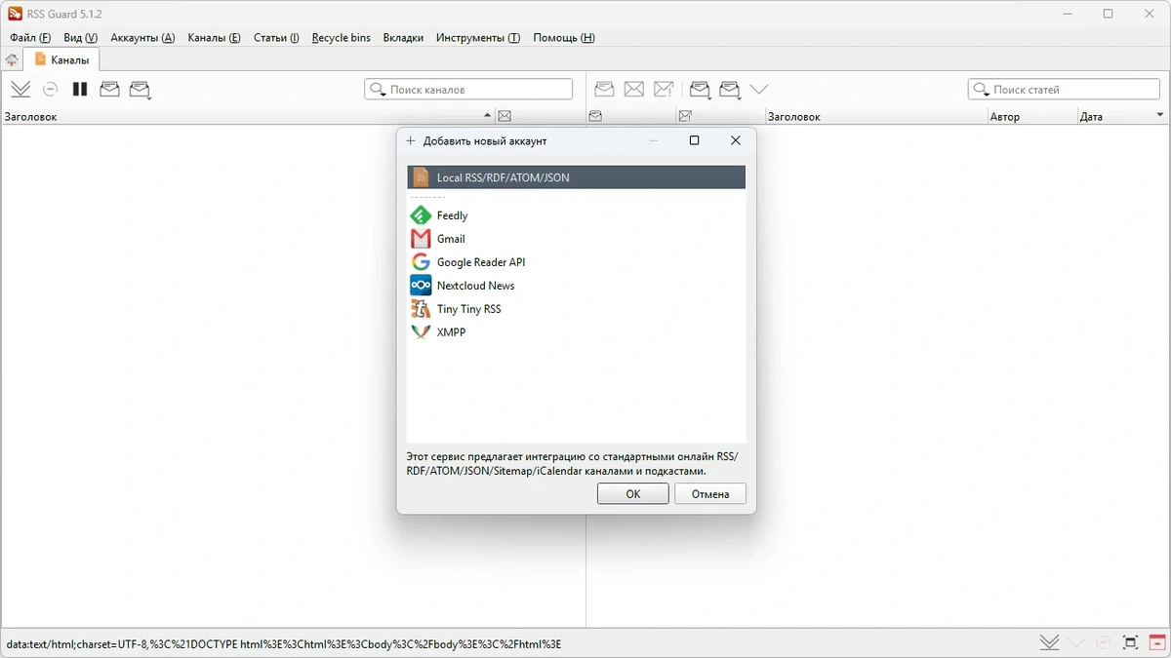Pick Tiny Tiny RSS entry
Screen dimensions: 1171x658
(x=577, y=309)
